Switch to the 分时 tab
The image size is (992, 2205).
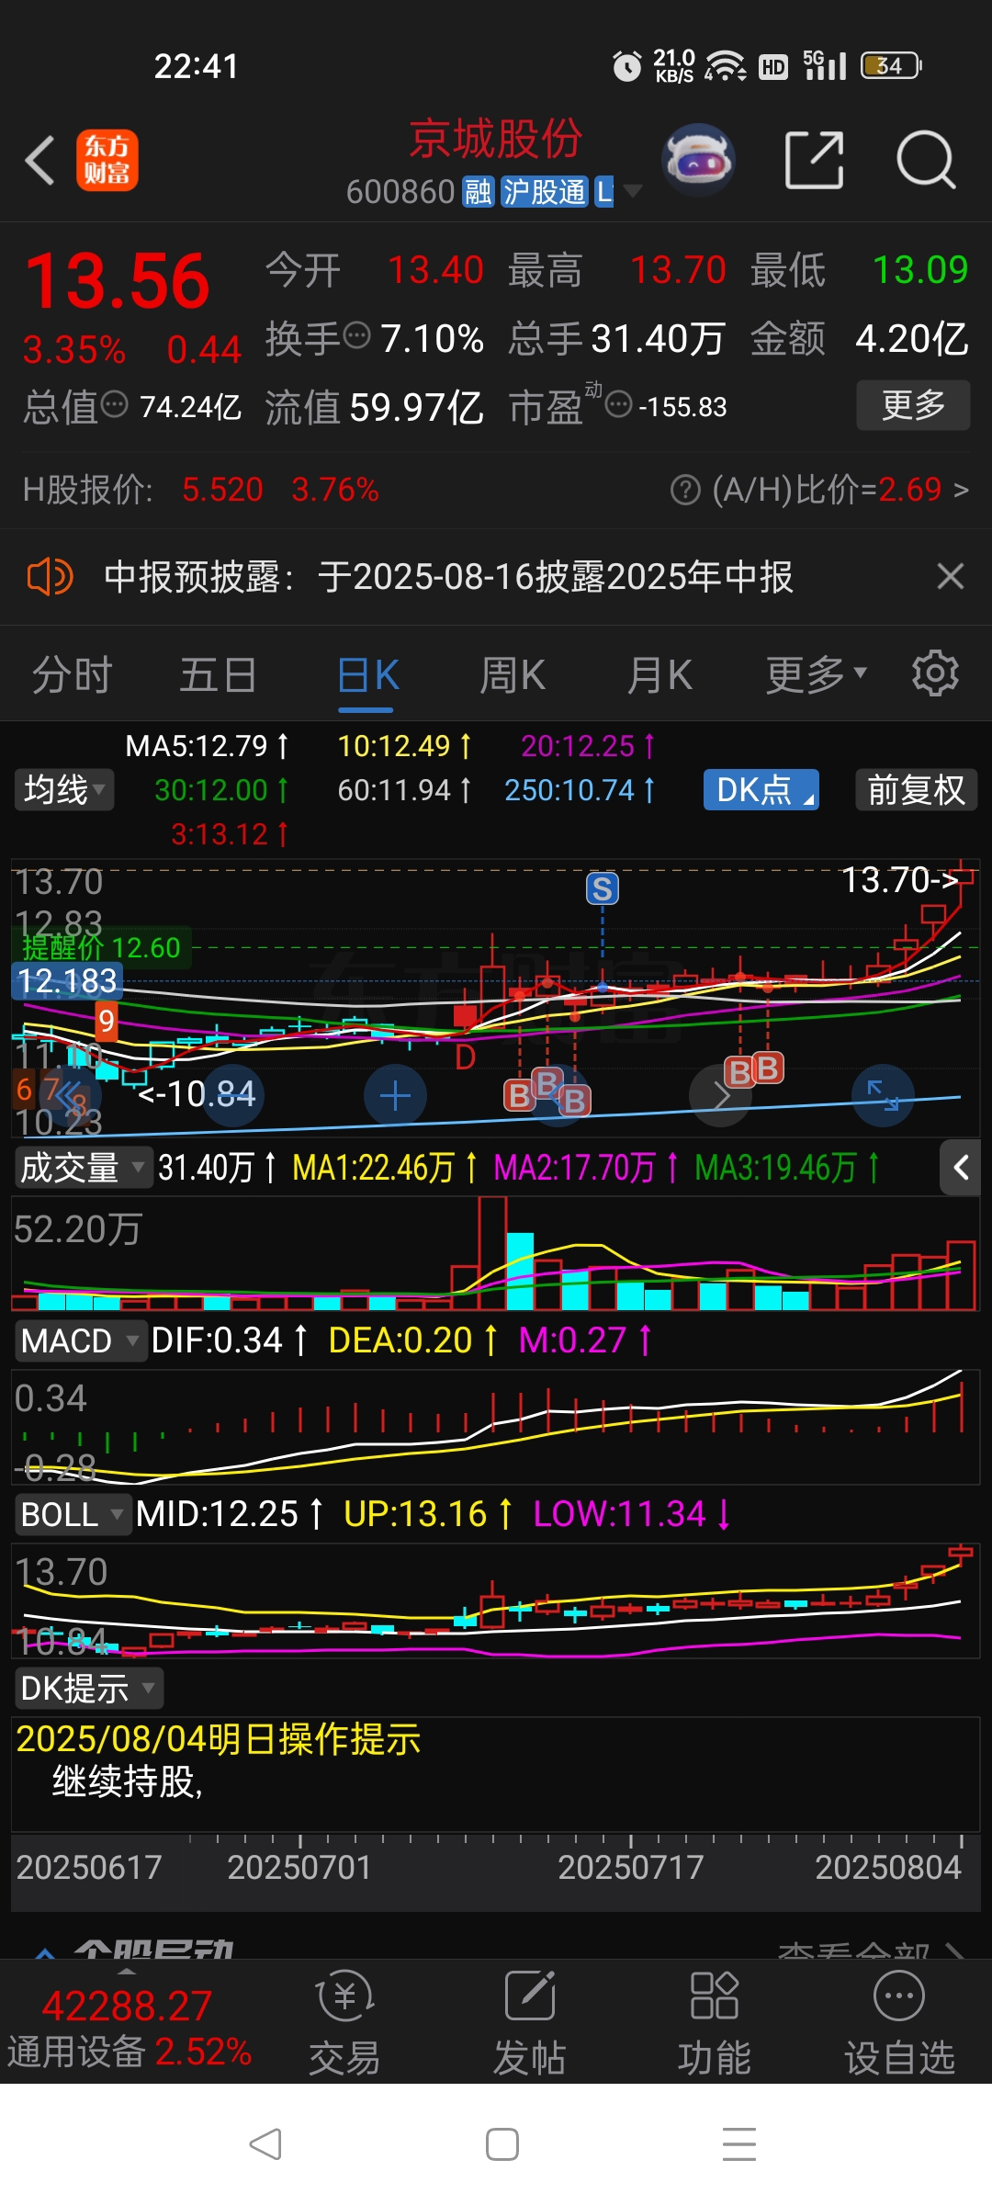[x=73, y=675]
